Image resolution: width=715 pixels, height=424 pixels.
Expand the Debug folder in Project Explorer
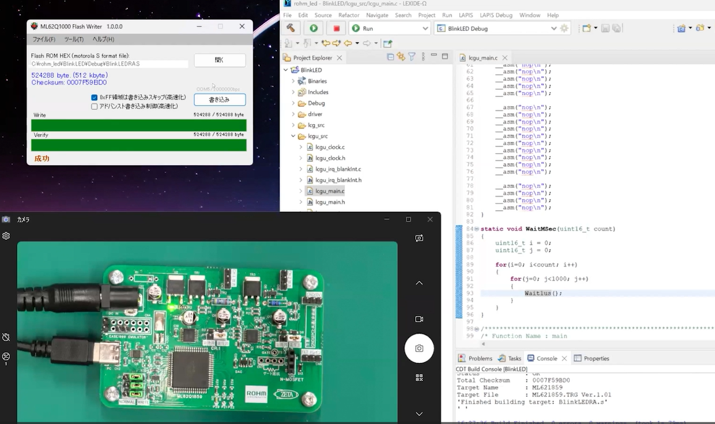pyautogui.click(x=293, y=103)
